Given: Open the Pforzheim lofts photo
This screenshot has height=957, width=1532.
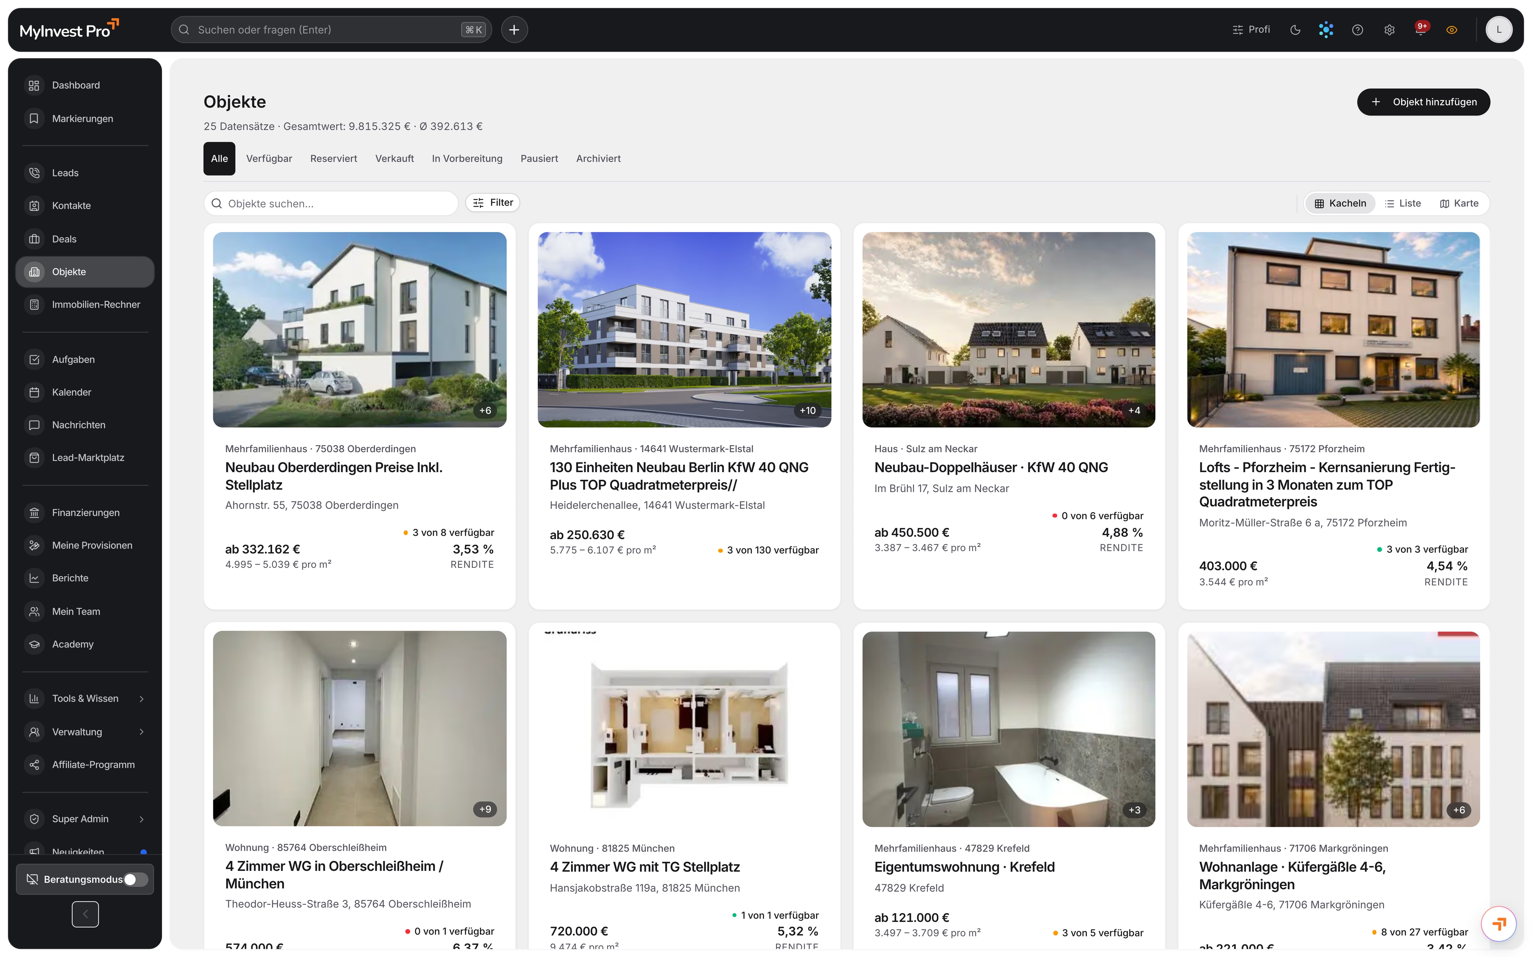Looking at the screenshot, I should tap(1333, 329).
